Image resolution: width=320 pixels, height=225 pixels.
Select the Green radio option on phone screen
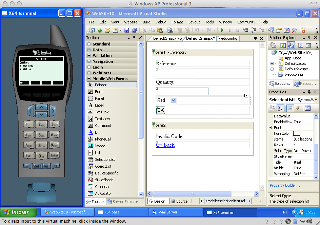(x=26, y=66)
